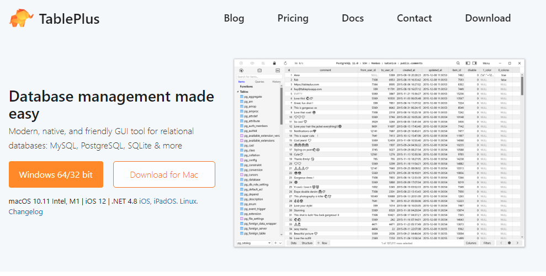Click the next page arrow beside the gear
The height and width of the screenshot is (276, 546).
[517, 243]
